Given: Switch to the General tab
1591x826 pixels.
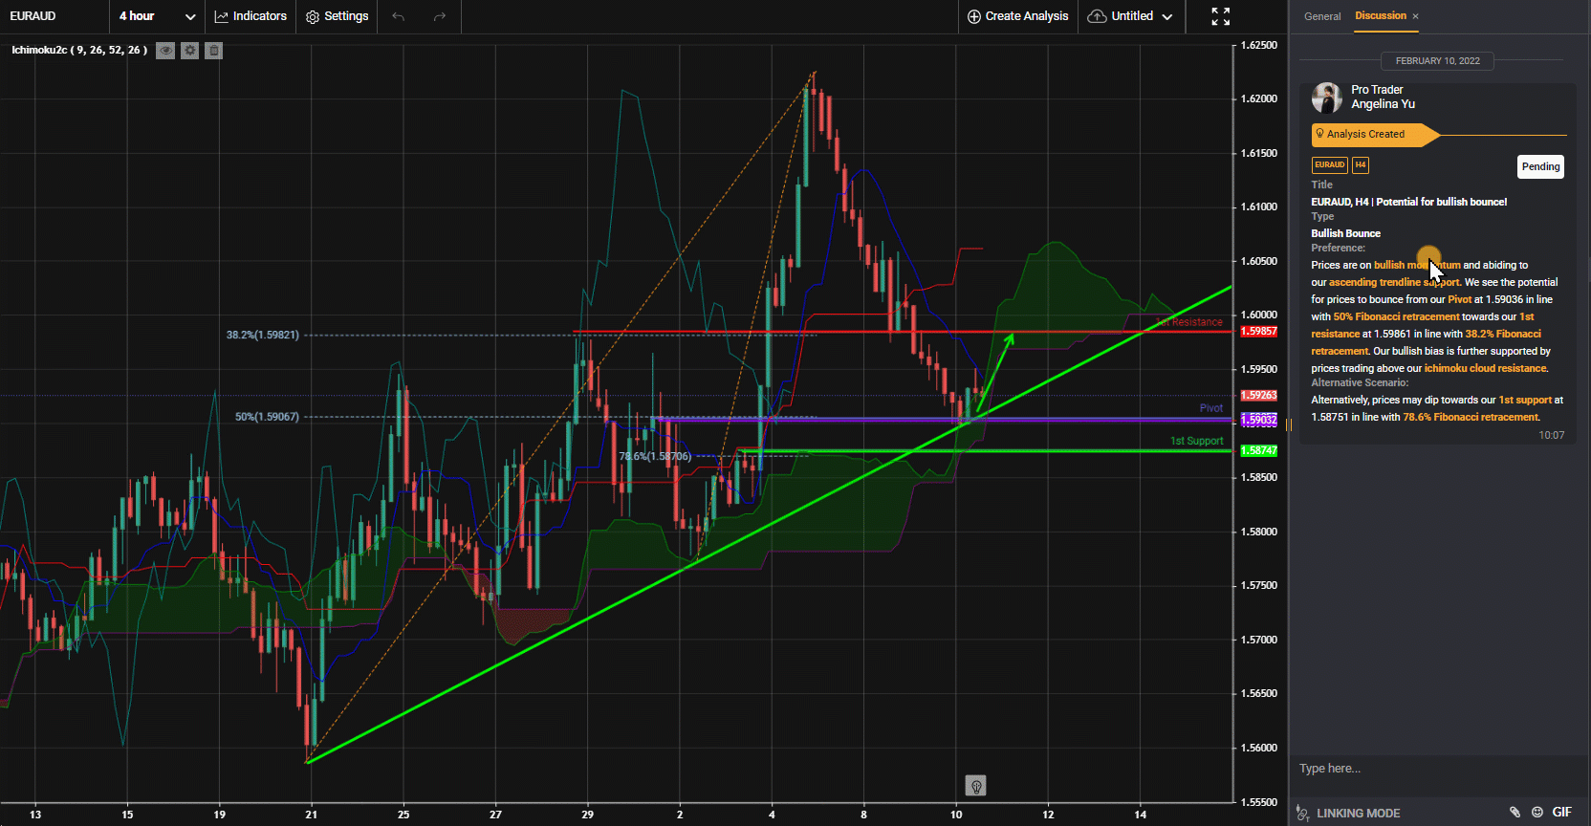Looking at the screenshot, I should click(1322, 16).
